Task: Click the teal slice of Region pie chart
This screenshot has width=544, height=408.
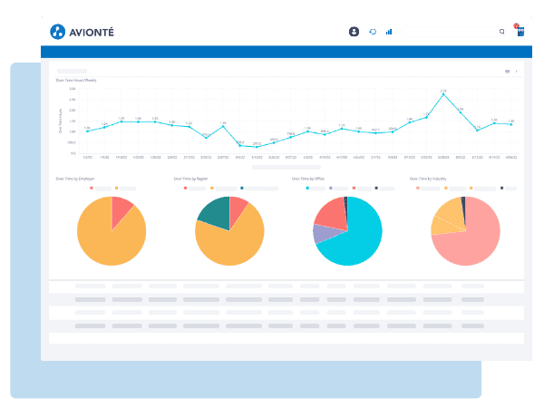Action: [x=217, y=212]
